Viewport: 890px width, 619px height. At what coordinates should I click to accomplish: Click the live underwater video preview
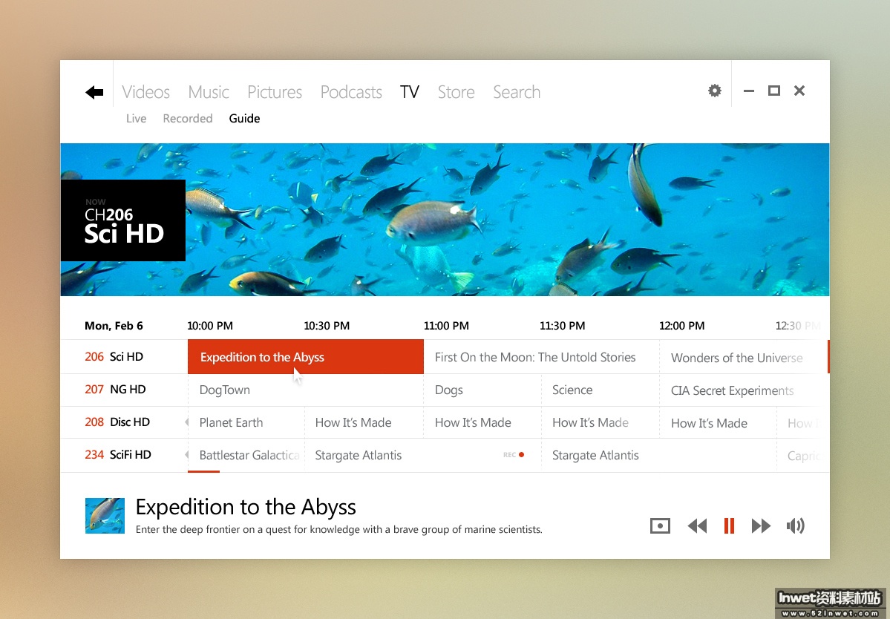(x=445, y=220)
